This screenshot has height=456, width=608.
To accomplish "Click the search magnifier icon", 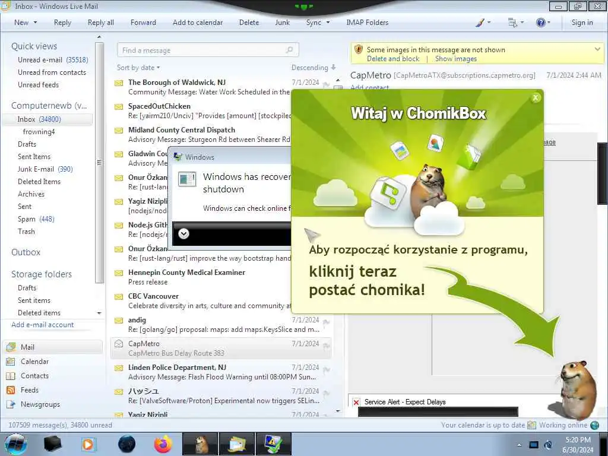I will click(290, 50).
